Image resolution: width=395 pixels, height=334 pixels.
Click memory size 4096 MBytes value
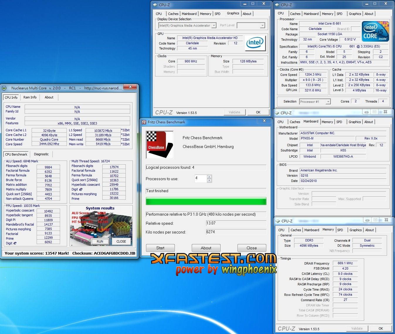(x=309, y=246)
